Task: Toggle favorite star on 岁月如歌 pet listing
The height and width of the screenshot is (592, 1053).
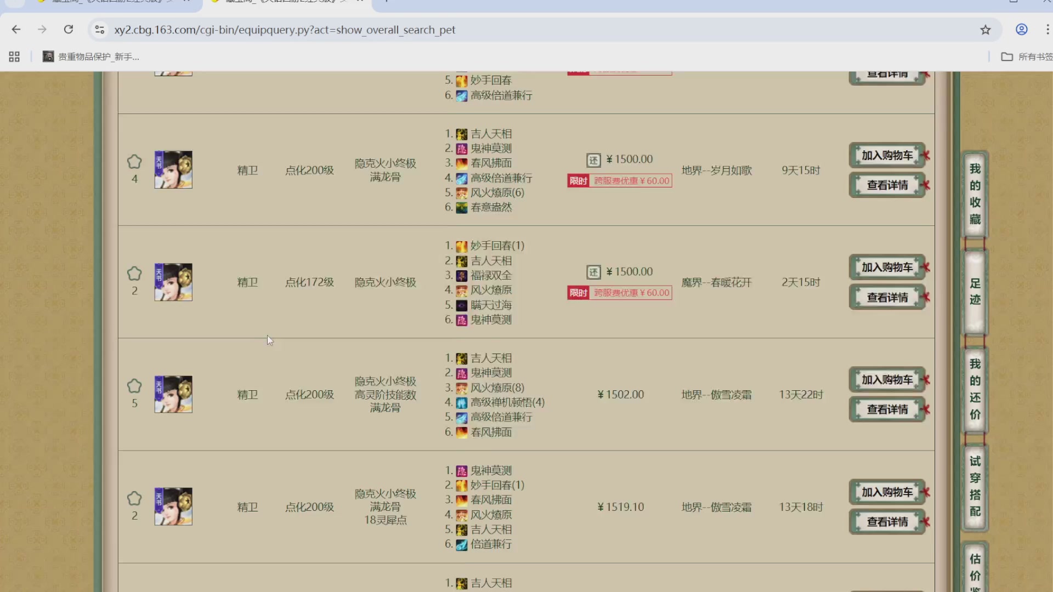Action: coord(134,162)
